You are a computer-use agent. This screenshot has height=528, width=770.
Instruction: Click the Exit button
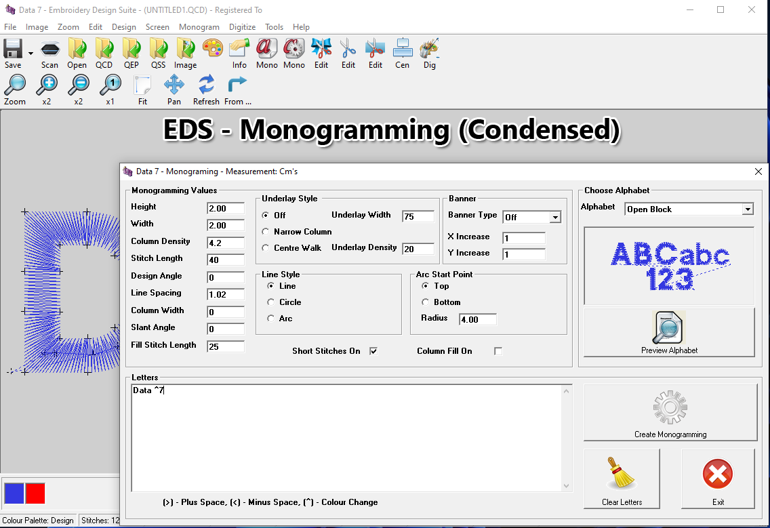click(x=718, y=479)
